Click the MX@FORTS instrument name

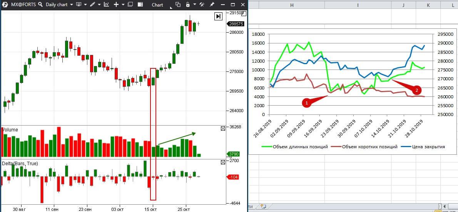pyautogui.click(x=22, y=5)
